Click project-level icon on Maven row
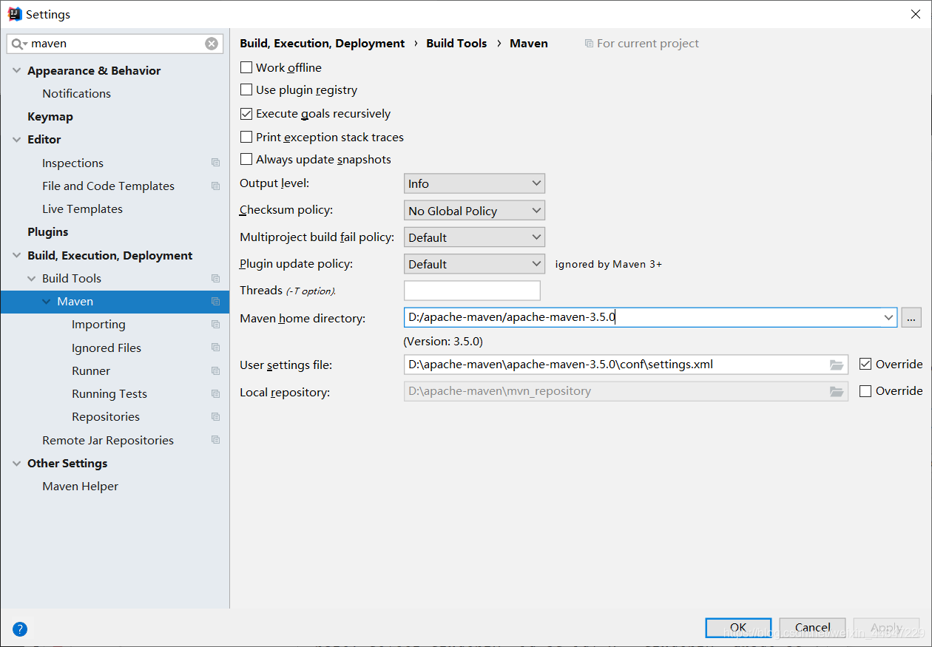Screen dimensions: 932x647 216,301
